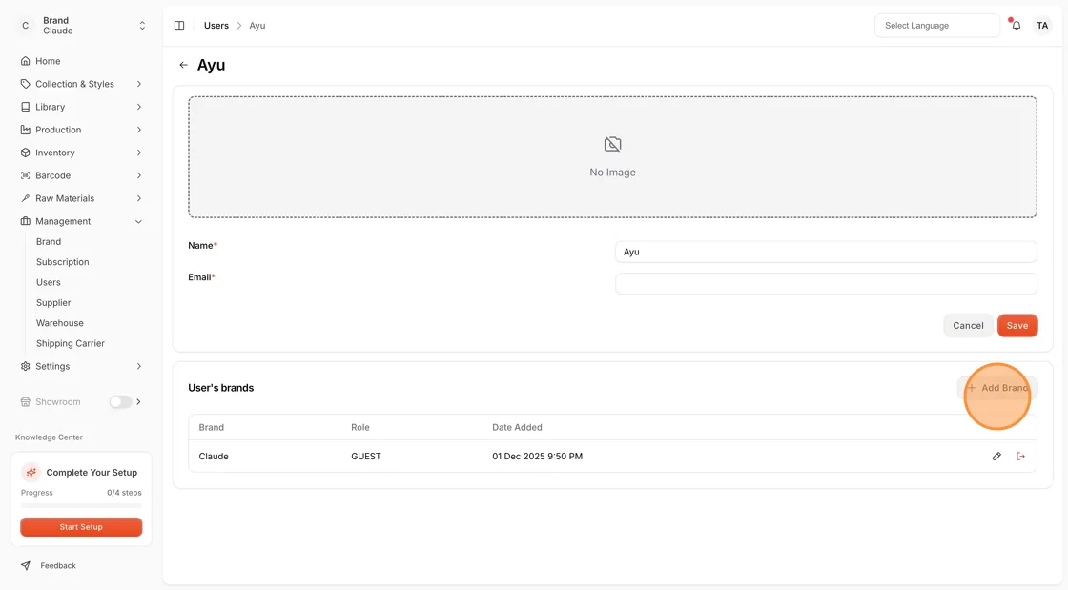
Task: Toggle the Showroom switch
Action: tap(120, 402)
